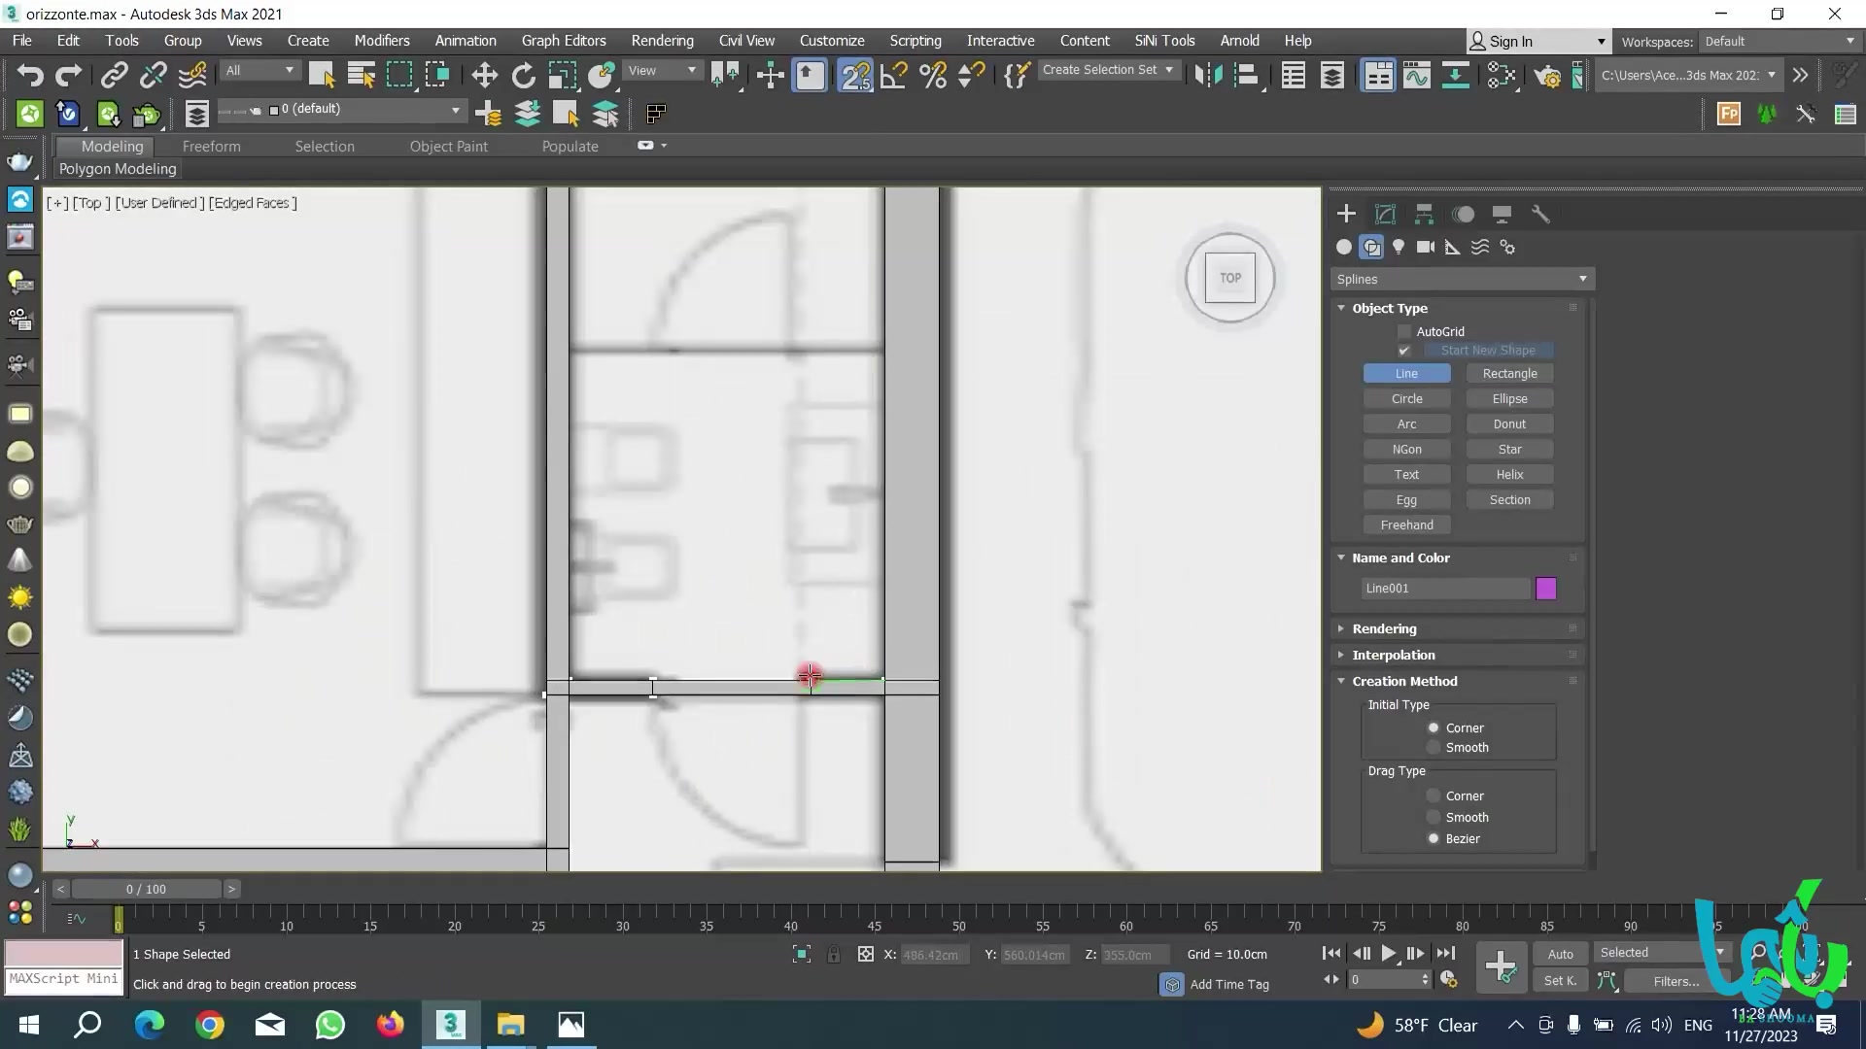This screenshot has width=1866, height=1049.
Task: Select the Geometry category icon
Action: [1344, 247]
